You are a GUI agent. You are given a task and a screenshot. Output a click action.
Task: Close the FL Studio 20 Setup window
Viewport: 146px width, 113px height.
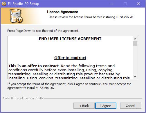pos(138,4)
